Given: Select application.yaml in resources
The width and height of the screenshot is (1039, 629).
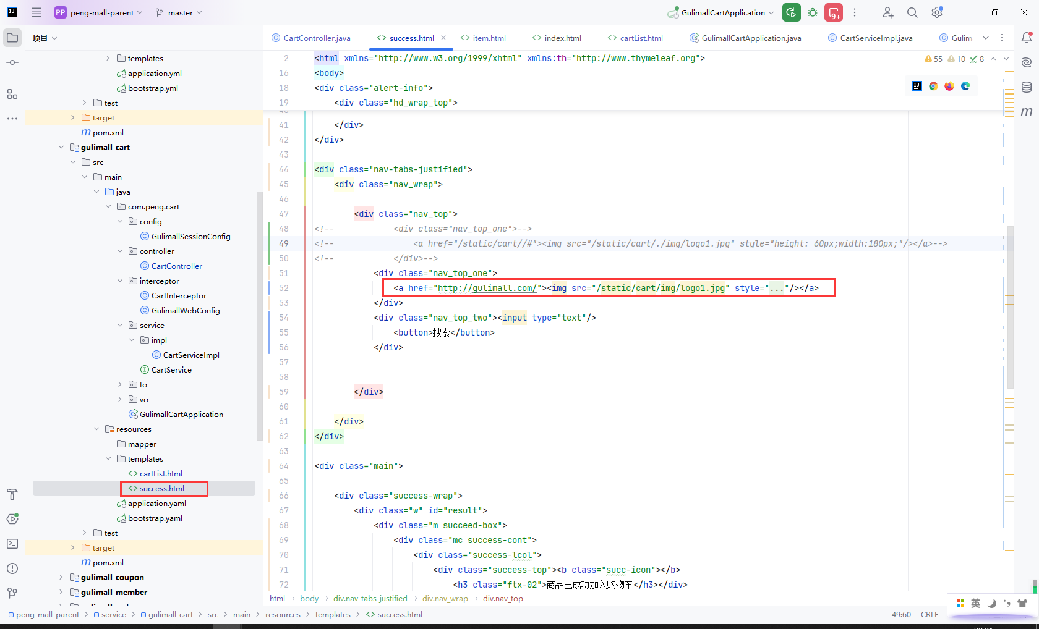Looking at the screenshot, I should tap(156, 503).
